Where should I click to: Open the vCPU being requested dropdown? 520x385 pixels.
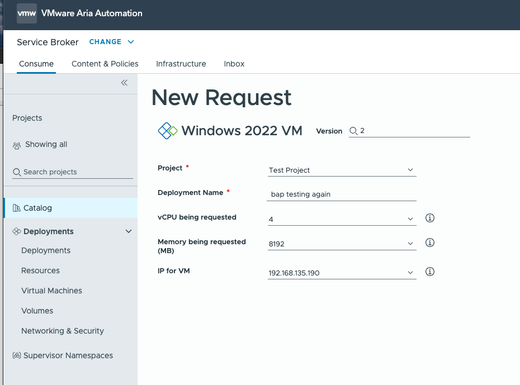point(342,219)
